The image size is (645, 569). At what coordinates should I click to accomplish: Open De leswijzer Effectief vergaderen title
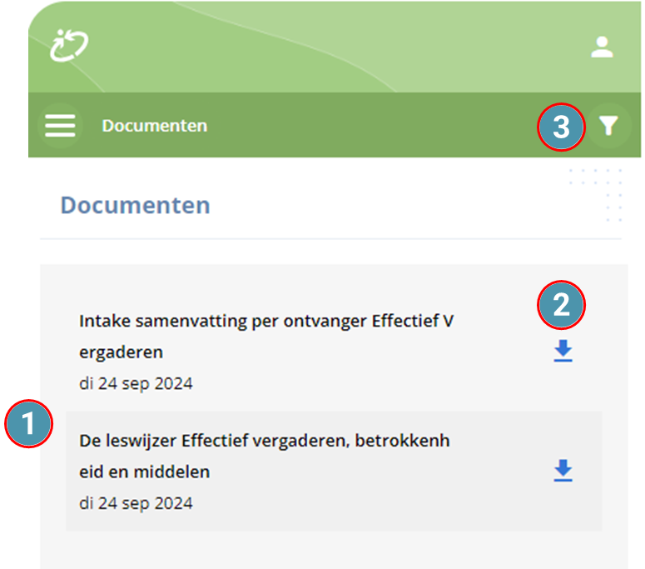264,457
